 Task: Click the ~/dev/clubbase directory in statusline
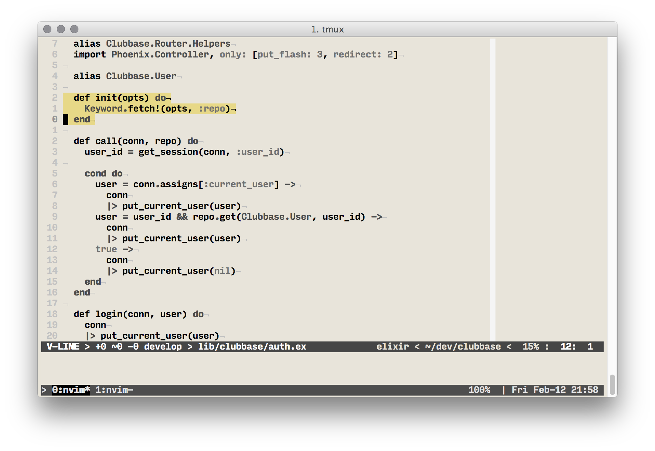[463, 347]
